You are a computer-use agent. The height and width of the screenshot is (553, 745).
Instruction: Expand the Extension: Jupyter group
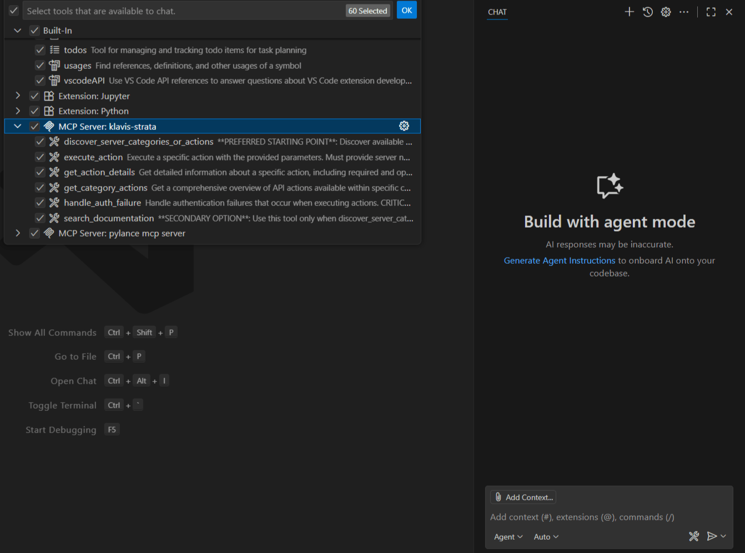pyautogui.click(x=18, y=95)
